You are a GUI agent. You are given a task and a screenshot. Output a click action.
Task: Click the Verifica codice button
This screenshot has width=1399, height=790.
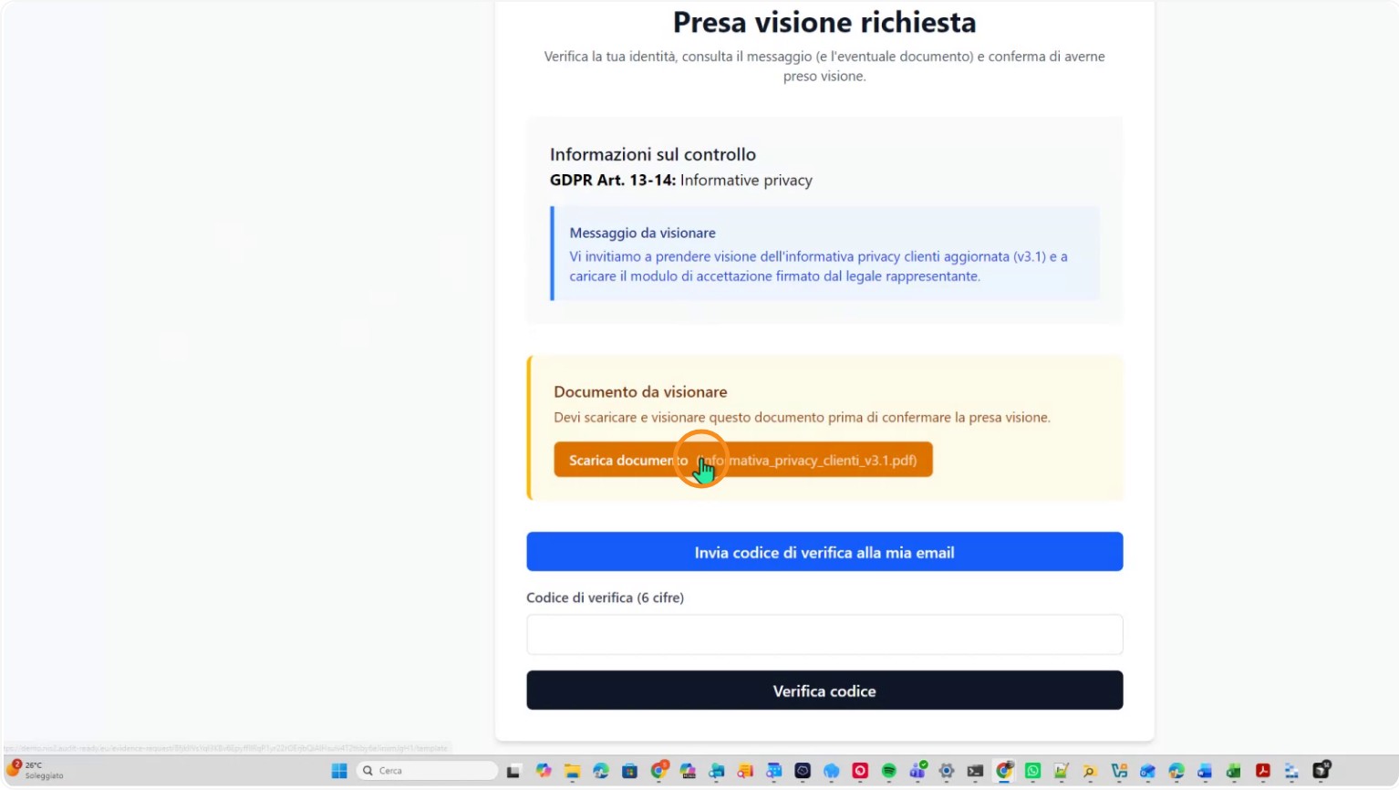point(824,691)
